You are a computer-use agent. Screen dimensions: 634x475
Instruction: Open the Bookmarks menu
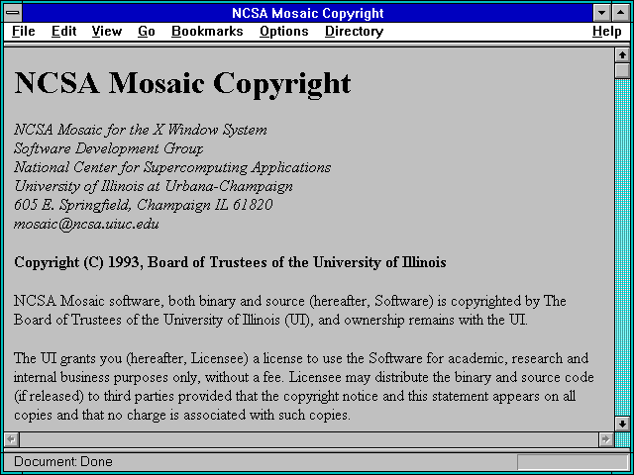tap(207, 31)
